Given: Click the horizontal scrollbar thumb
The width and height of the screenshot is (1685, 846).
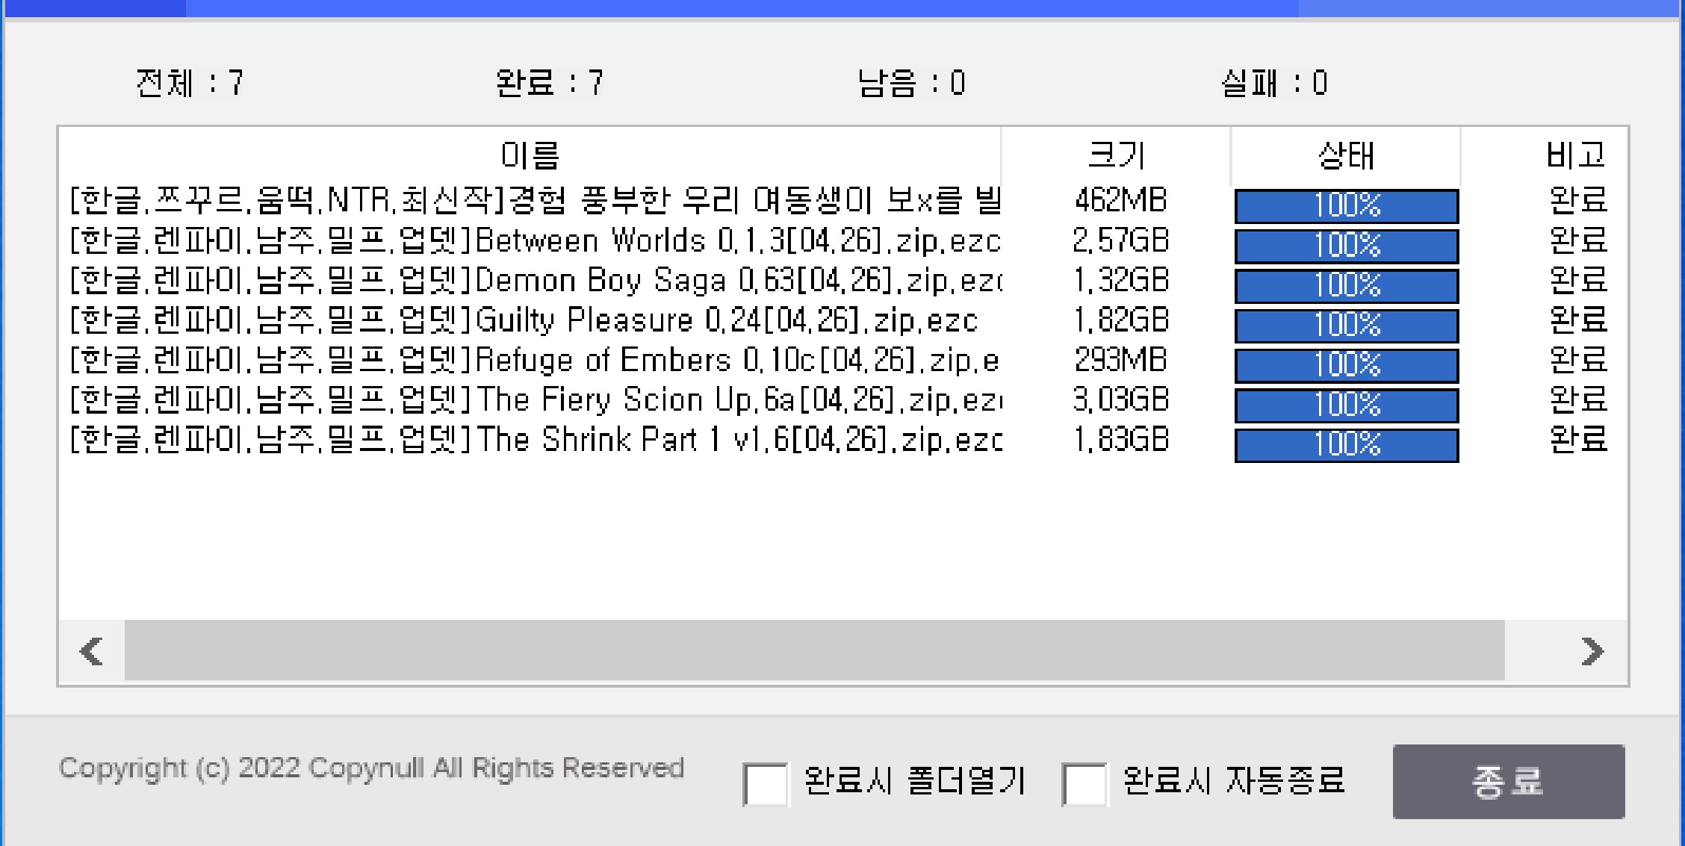Looking at the screenshot, I should tap(814, 651).
